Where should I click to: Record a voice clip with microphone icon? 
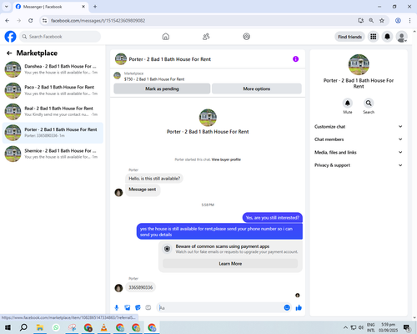(x=117, y=307)
